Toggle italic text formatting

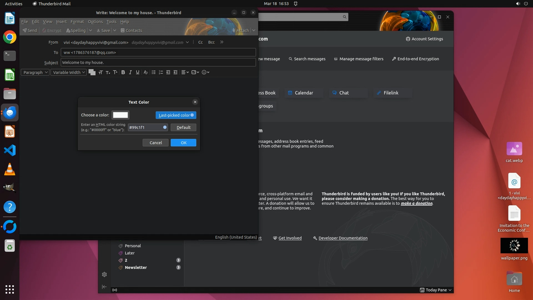click(130, 72)
